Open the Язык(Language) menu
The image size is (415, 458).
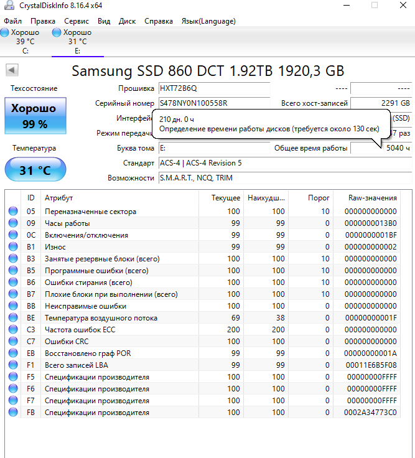pos(208,21)
